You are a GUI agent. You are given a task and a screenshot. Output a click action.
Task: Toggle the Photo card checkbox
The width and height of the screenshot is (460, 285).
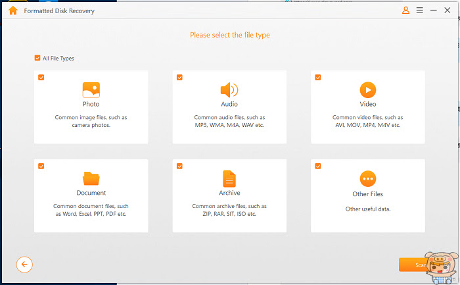point(41,77)
